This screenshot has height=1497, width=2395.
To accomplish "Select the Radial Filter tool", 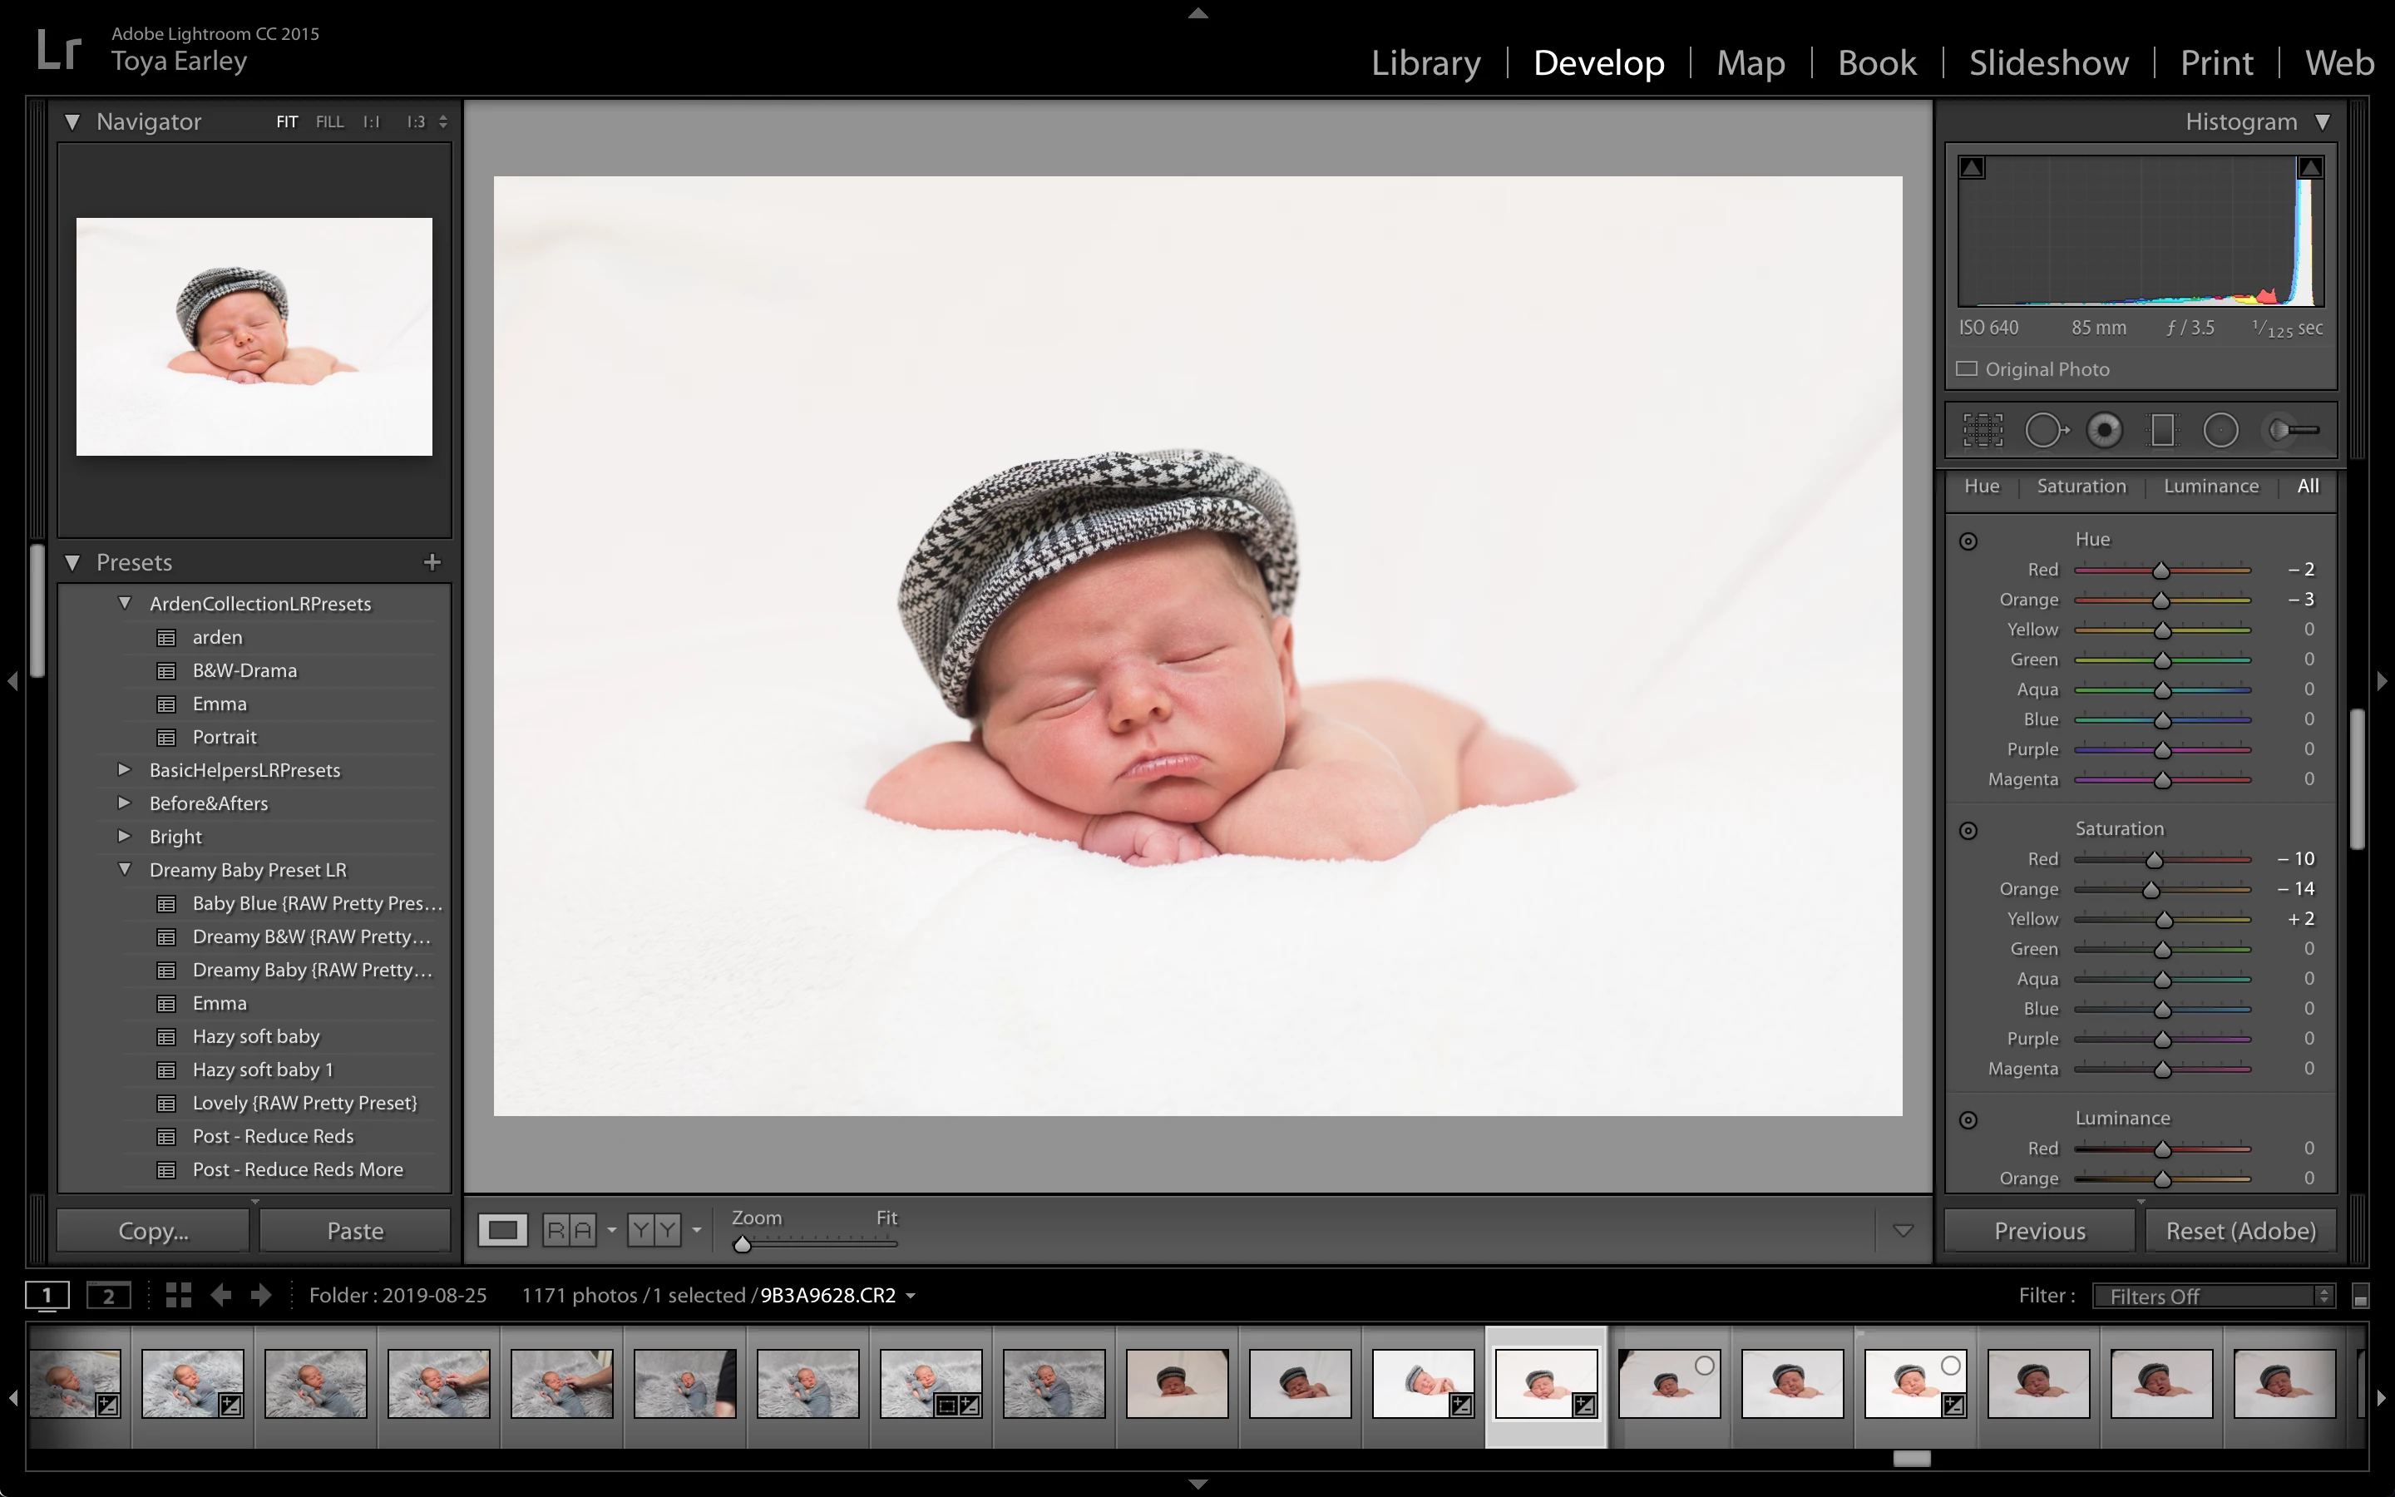I will coord(2221,430).
